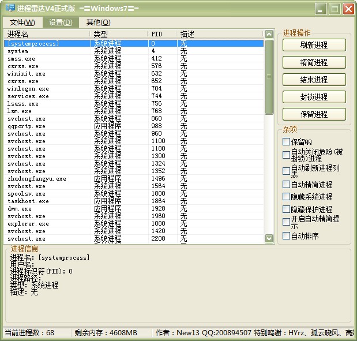Click the 结束进程 button
357x341 pixels.
pos(314,80)
